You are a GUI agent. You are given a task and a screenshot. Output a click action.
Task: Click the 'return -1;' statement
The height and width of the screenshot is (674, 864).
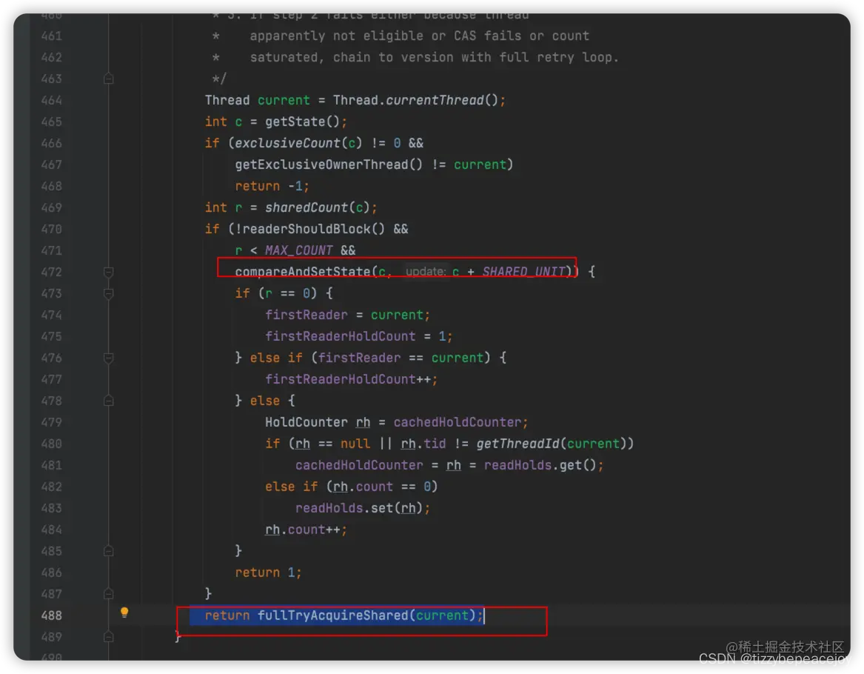point(272,186)
